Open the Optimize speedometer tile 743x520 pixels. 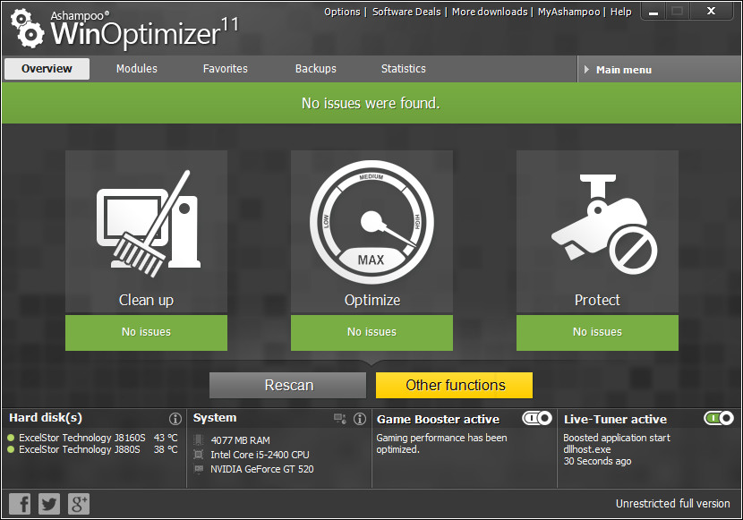pos(372,232)
